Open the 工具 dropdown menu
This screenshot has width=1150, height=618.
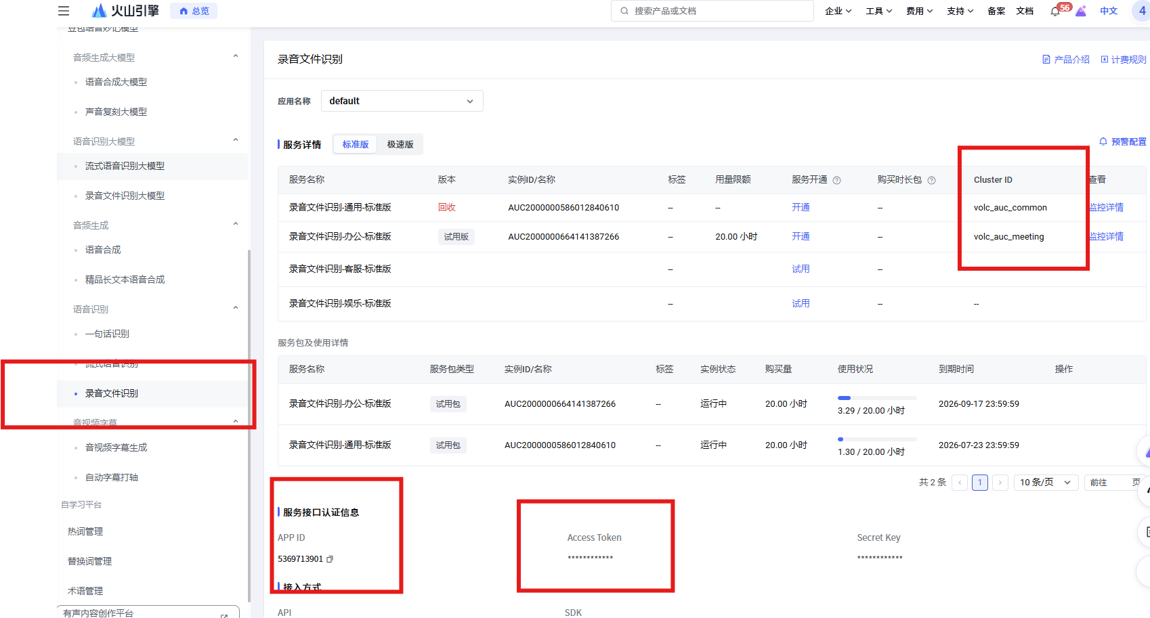(x=879, y=11)
